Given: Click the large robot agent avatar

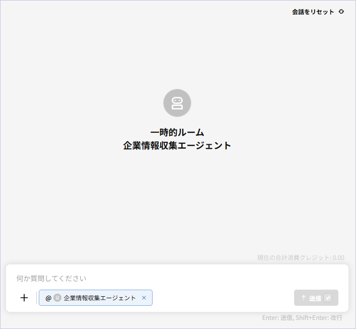Looking at the screenshot, I should click(x=177, y=103).
